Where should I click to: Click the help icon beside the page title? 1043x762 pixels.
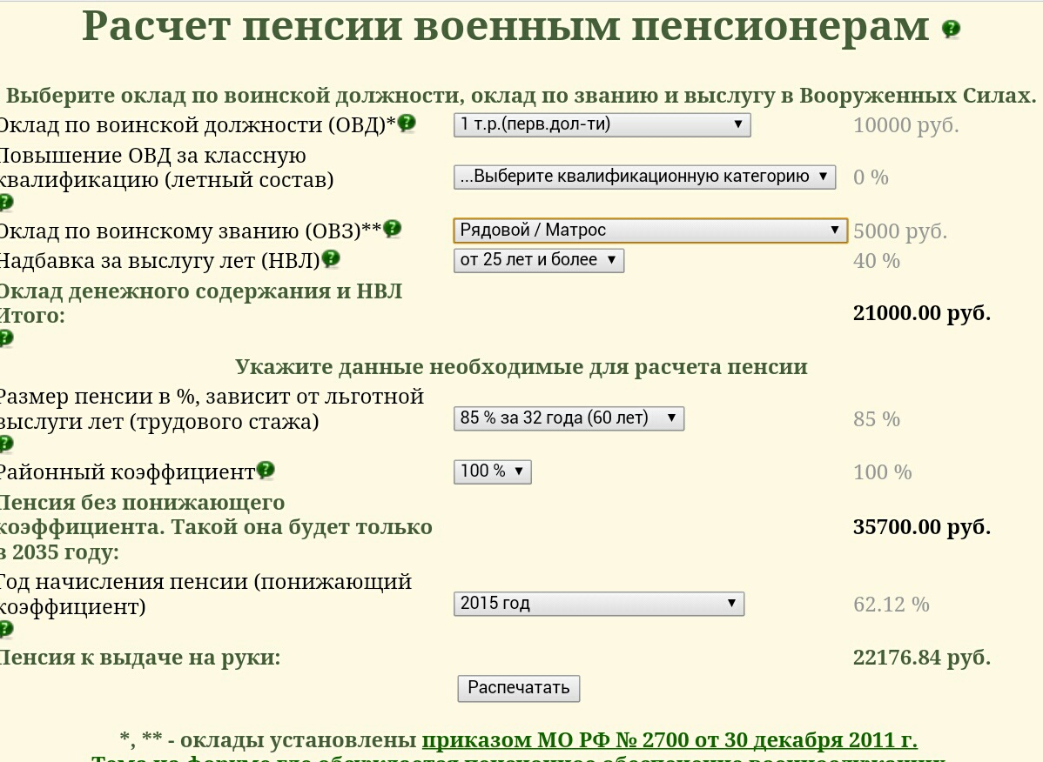(951, 30)
